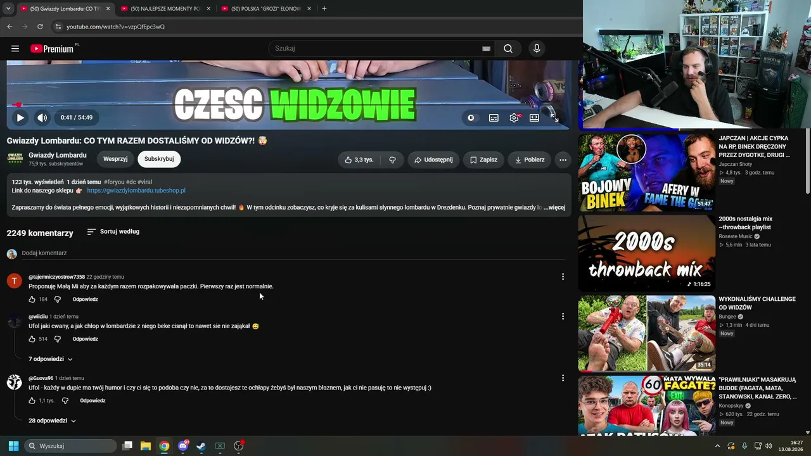811x456 pixels.
Task: Toggle autoplay switch in the player
Action: pyautogui.click(x=471, y=117)
